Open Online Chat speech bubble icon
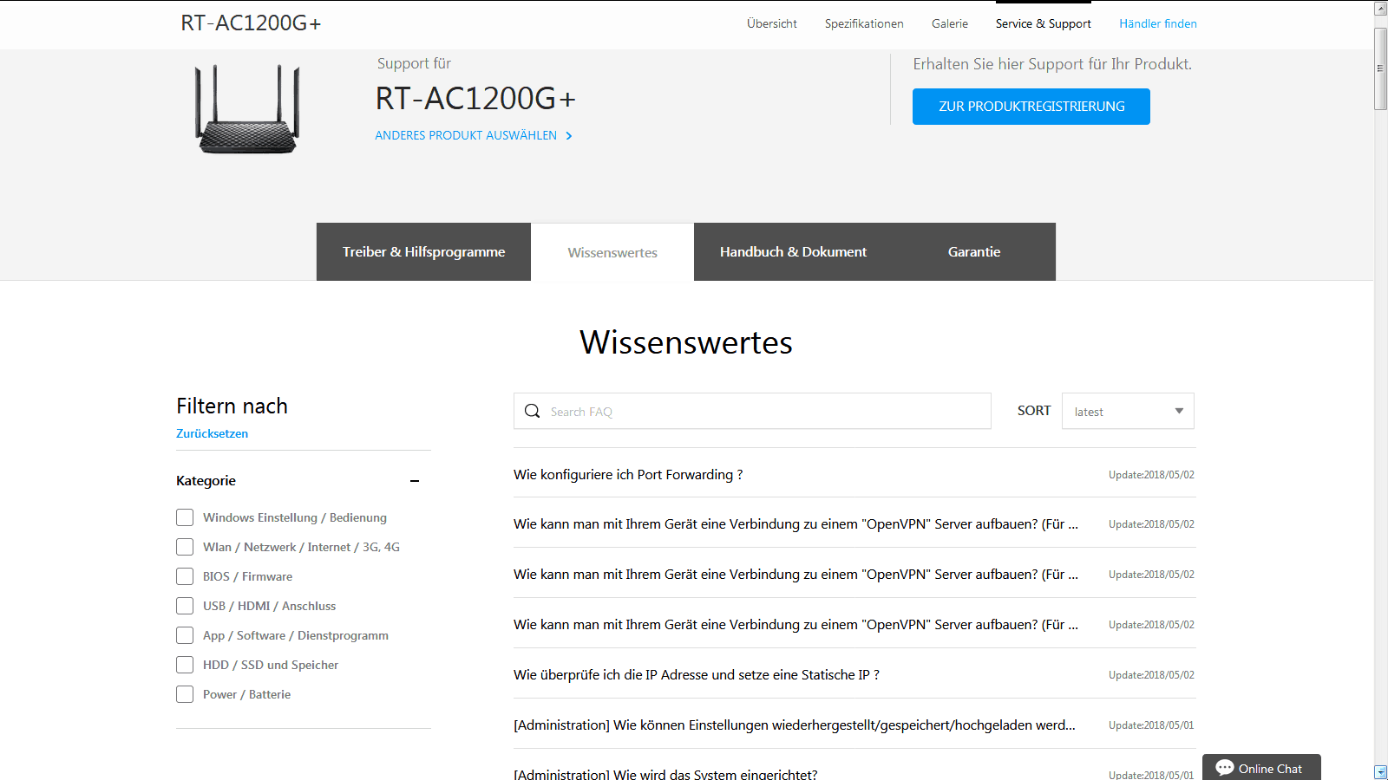 click(1225, 768)
